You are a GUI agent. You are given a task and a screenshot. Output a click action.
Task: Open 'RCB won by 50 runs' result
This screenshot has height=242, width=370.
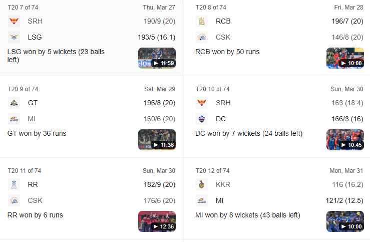(x=227, y=52)
